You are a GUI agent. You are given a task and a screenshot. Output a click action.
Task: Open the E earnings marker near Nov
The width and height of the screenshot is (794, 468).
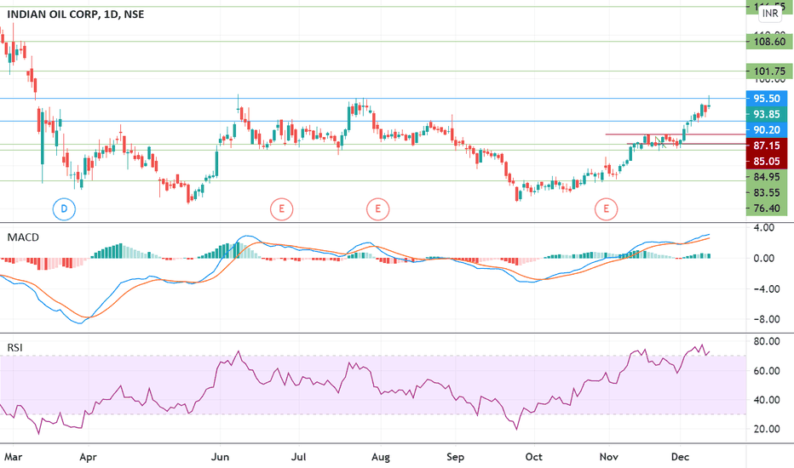pos(606,209)
